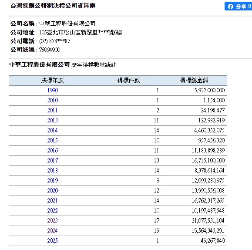Click the 決標年度 column header
Image resolution: width=252 pixels, height=250 pixels.
tap(52, 80)
